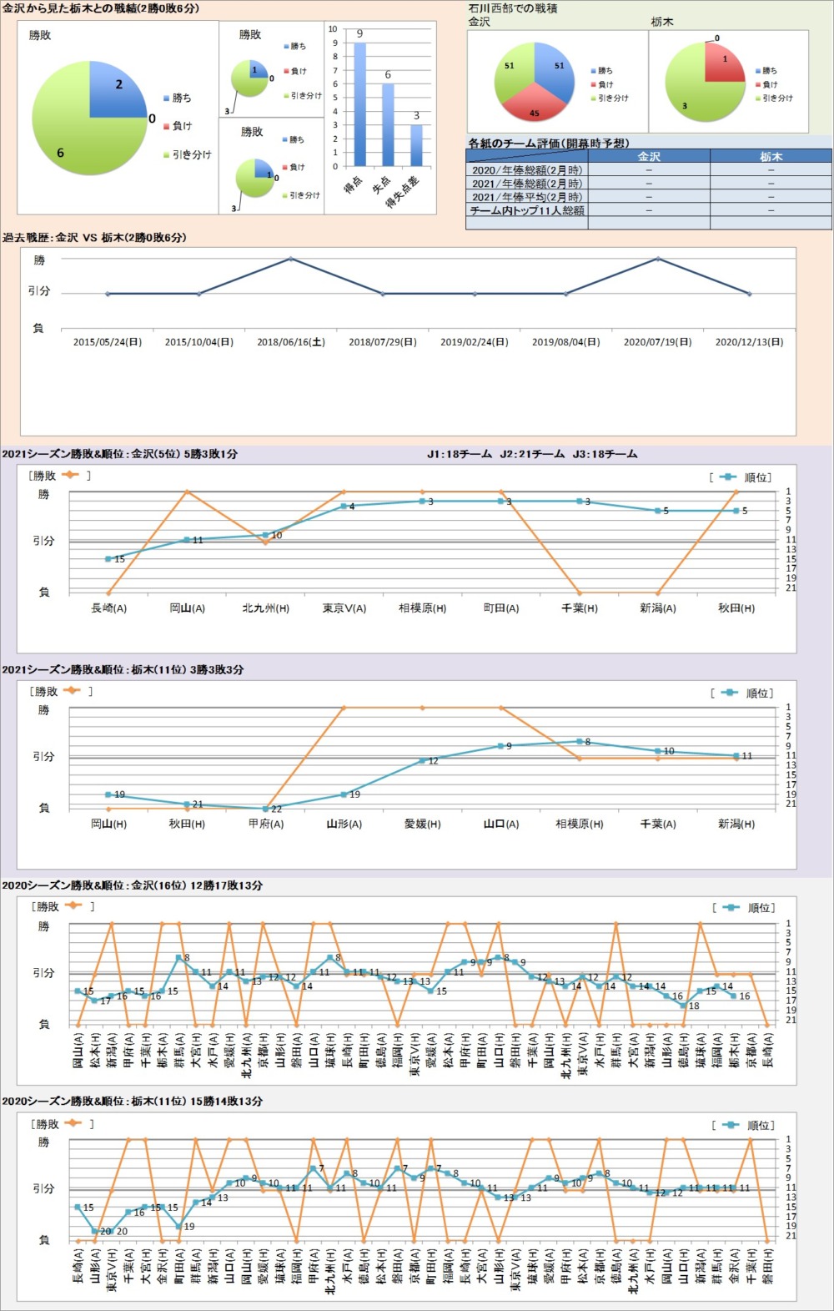Click orange 勝敗 legend marker in 2021 金沢 chart
Viewport: 834px width, 1311px height.
(70, 475)
